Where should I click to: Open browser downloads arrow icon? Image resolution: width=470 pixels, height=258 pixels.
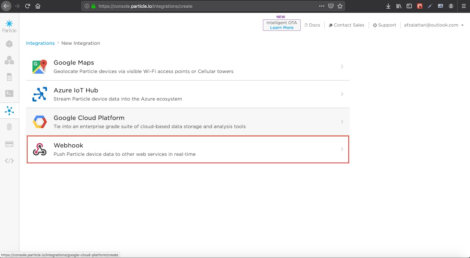coord(388,6)
